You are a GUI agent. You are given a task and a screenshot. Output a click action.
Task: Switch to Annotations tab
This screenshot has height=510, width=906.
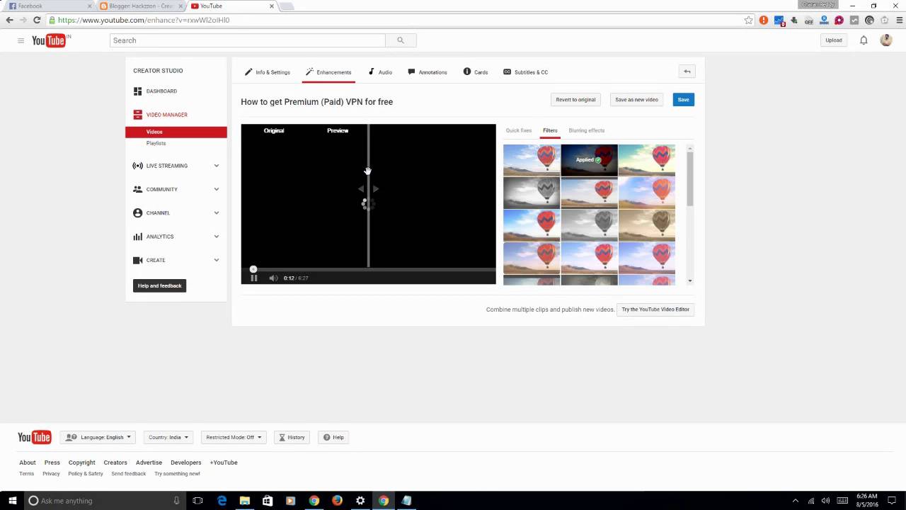click(428, 72)
